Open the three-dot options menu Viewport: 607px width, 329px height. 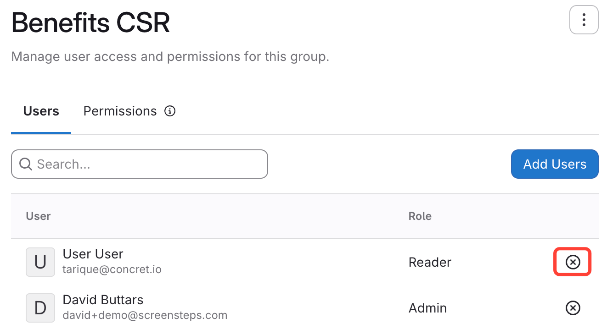pos(584,20)
